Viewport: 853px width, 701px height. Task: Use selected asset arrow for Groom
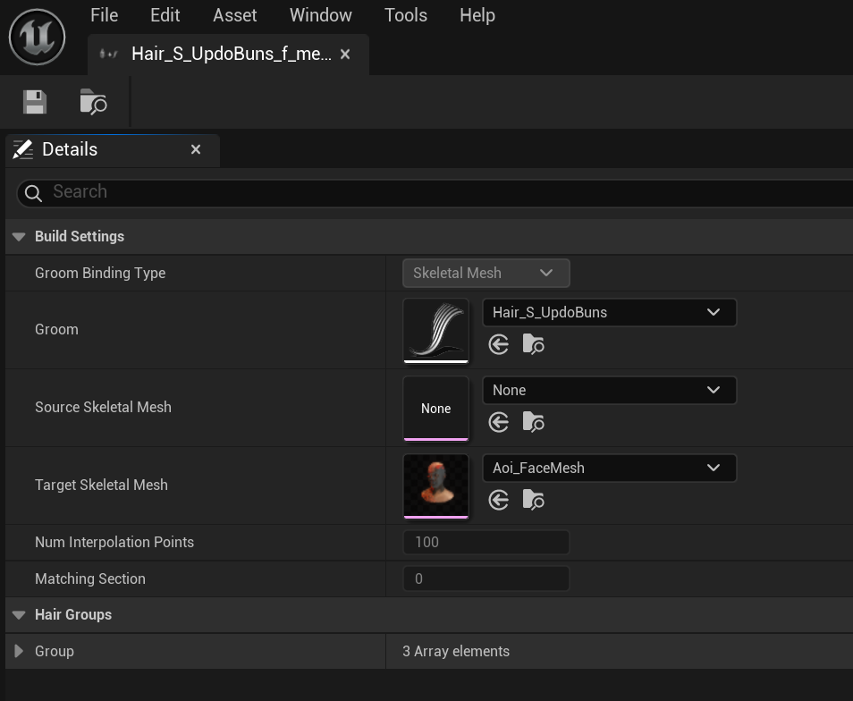(x=498, y=344)
